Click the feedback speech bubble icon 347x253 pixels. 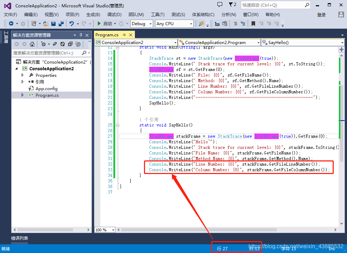(220, 5)
